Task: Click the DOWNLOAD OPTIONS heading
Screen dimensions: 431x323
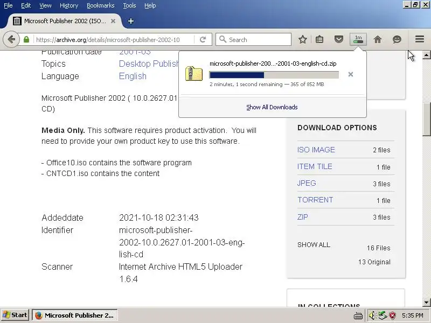Action: (337, 128)
